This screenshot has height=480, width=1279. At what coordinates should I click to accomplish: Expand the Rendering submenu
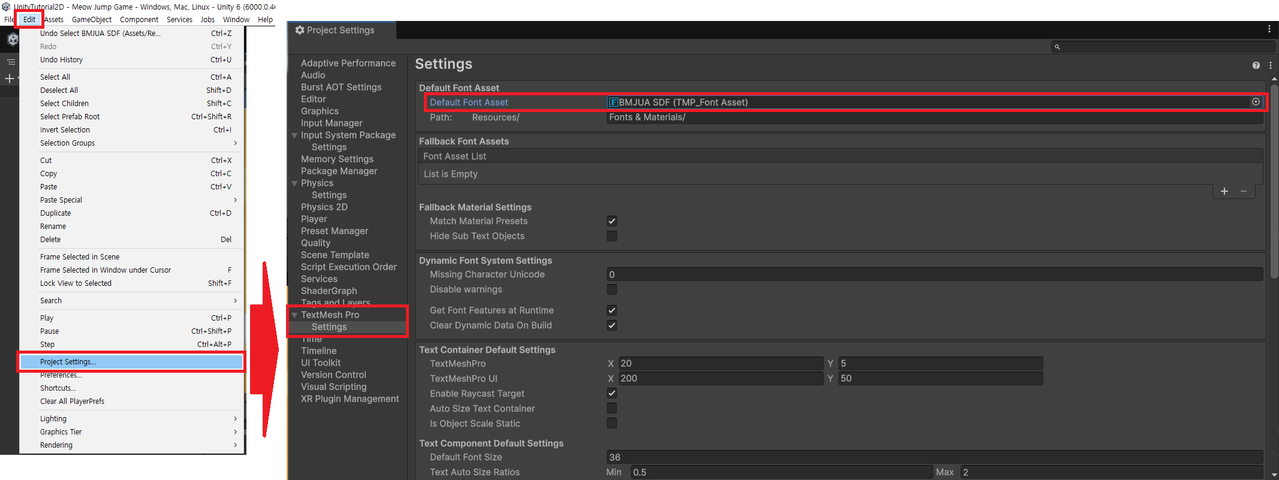pyautogui.click(x=131, y=445)
